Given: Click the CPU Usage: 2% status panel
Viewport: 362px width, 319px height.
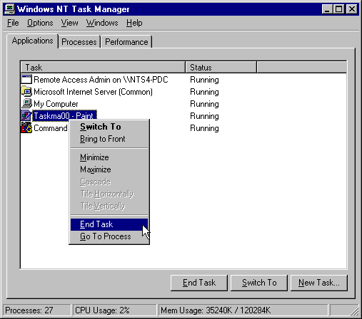Looking at the screenshot, I should click(115, 310).
